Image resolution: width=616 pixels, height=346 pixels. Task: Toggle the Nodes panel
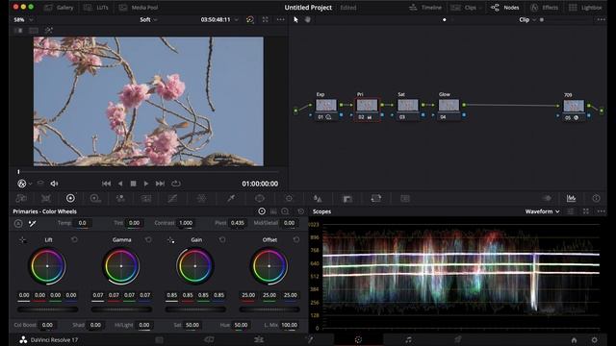point(504,8)
